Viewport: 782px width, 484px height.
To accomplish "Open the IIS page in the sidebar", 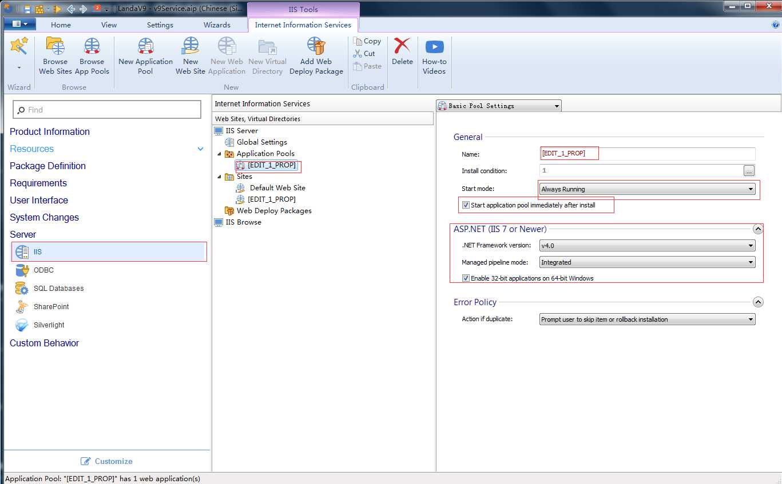I will click(109, 252).
